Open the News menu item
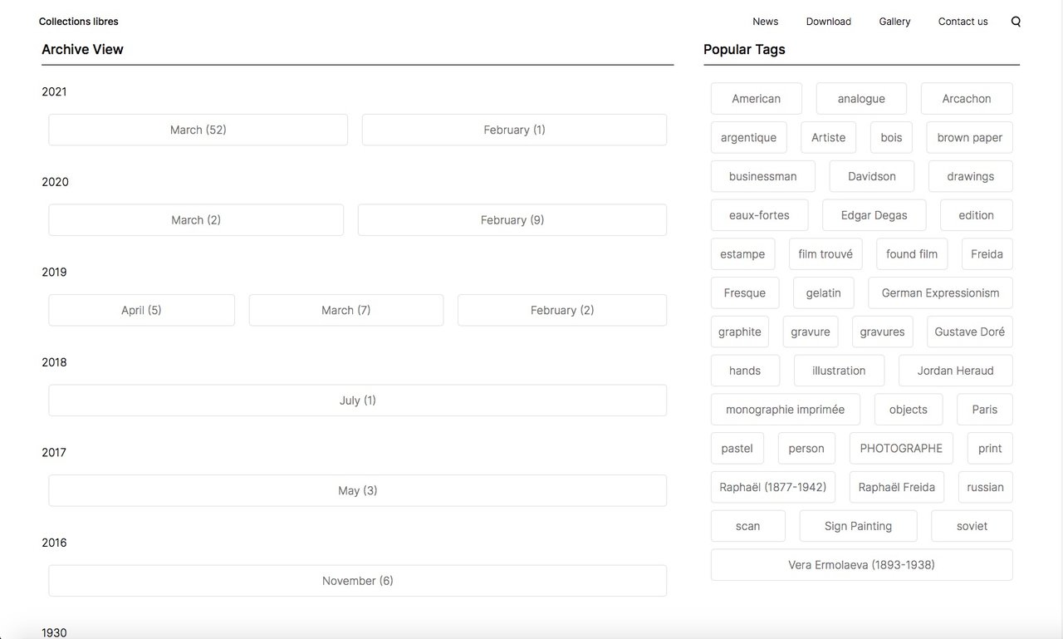This screenshot has height=639, width=1063. [765, 21]
